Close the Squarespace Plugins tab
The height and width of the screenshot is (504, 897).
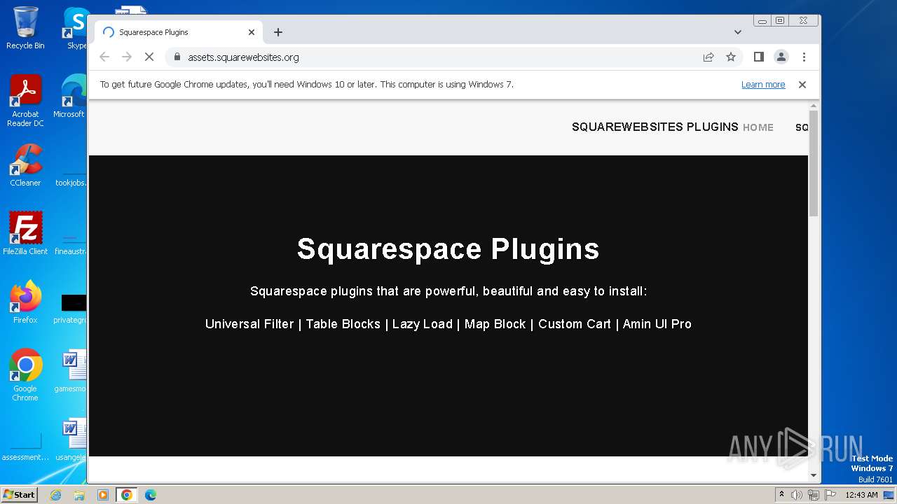click(252, 32)
